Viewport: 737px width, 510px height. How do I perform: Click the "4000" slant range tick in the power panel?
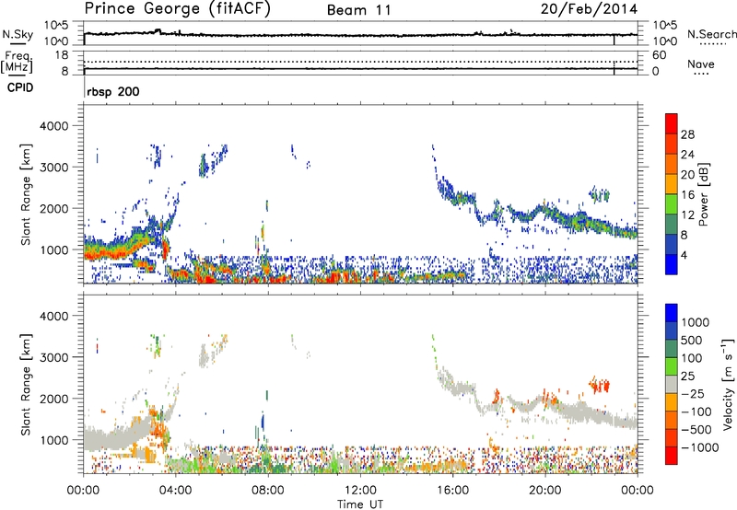(x=53, y=126)
